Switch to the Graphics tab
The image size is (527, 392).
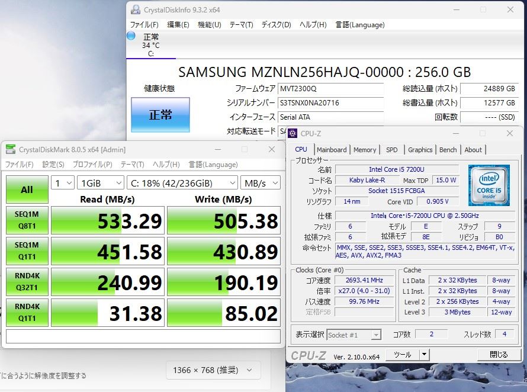click(x=420, y=150)
